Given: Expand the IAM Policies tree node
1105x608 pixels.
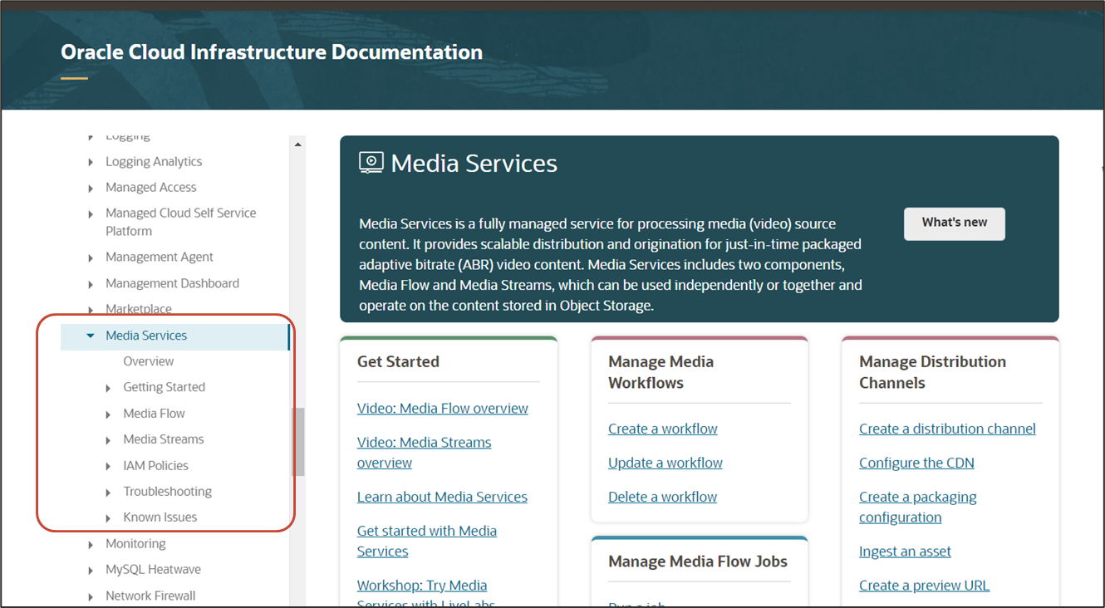Looking at the screenshot, I should tap(107, 465).
